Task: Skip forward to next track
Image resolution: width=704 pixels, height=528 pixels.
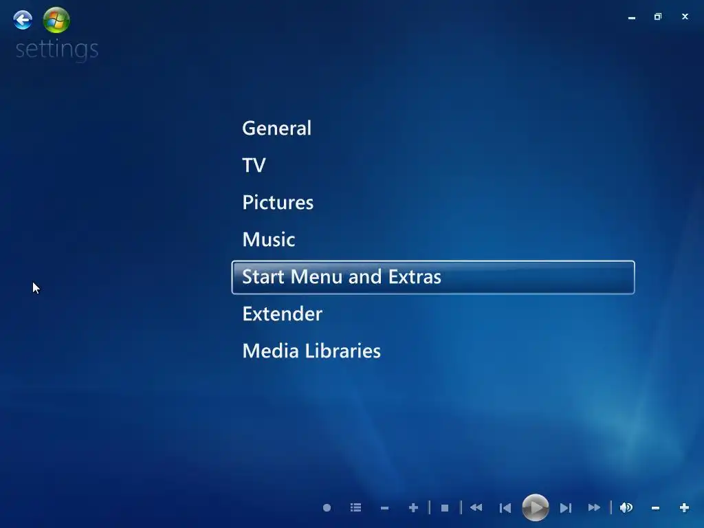Action: point(566,508)
